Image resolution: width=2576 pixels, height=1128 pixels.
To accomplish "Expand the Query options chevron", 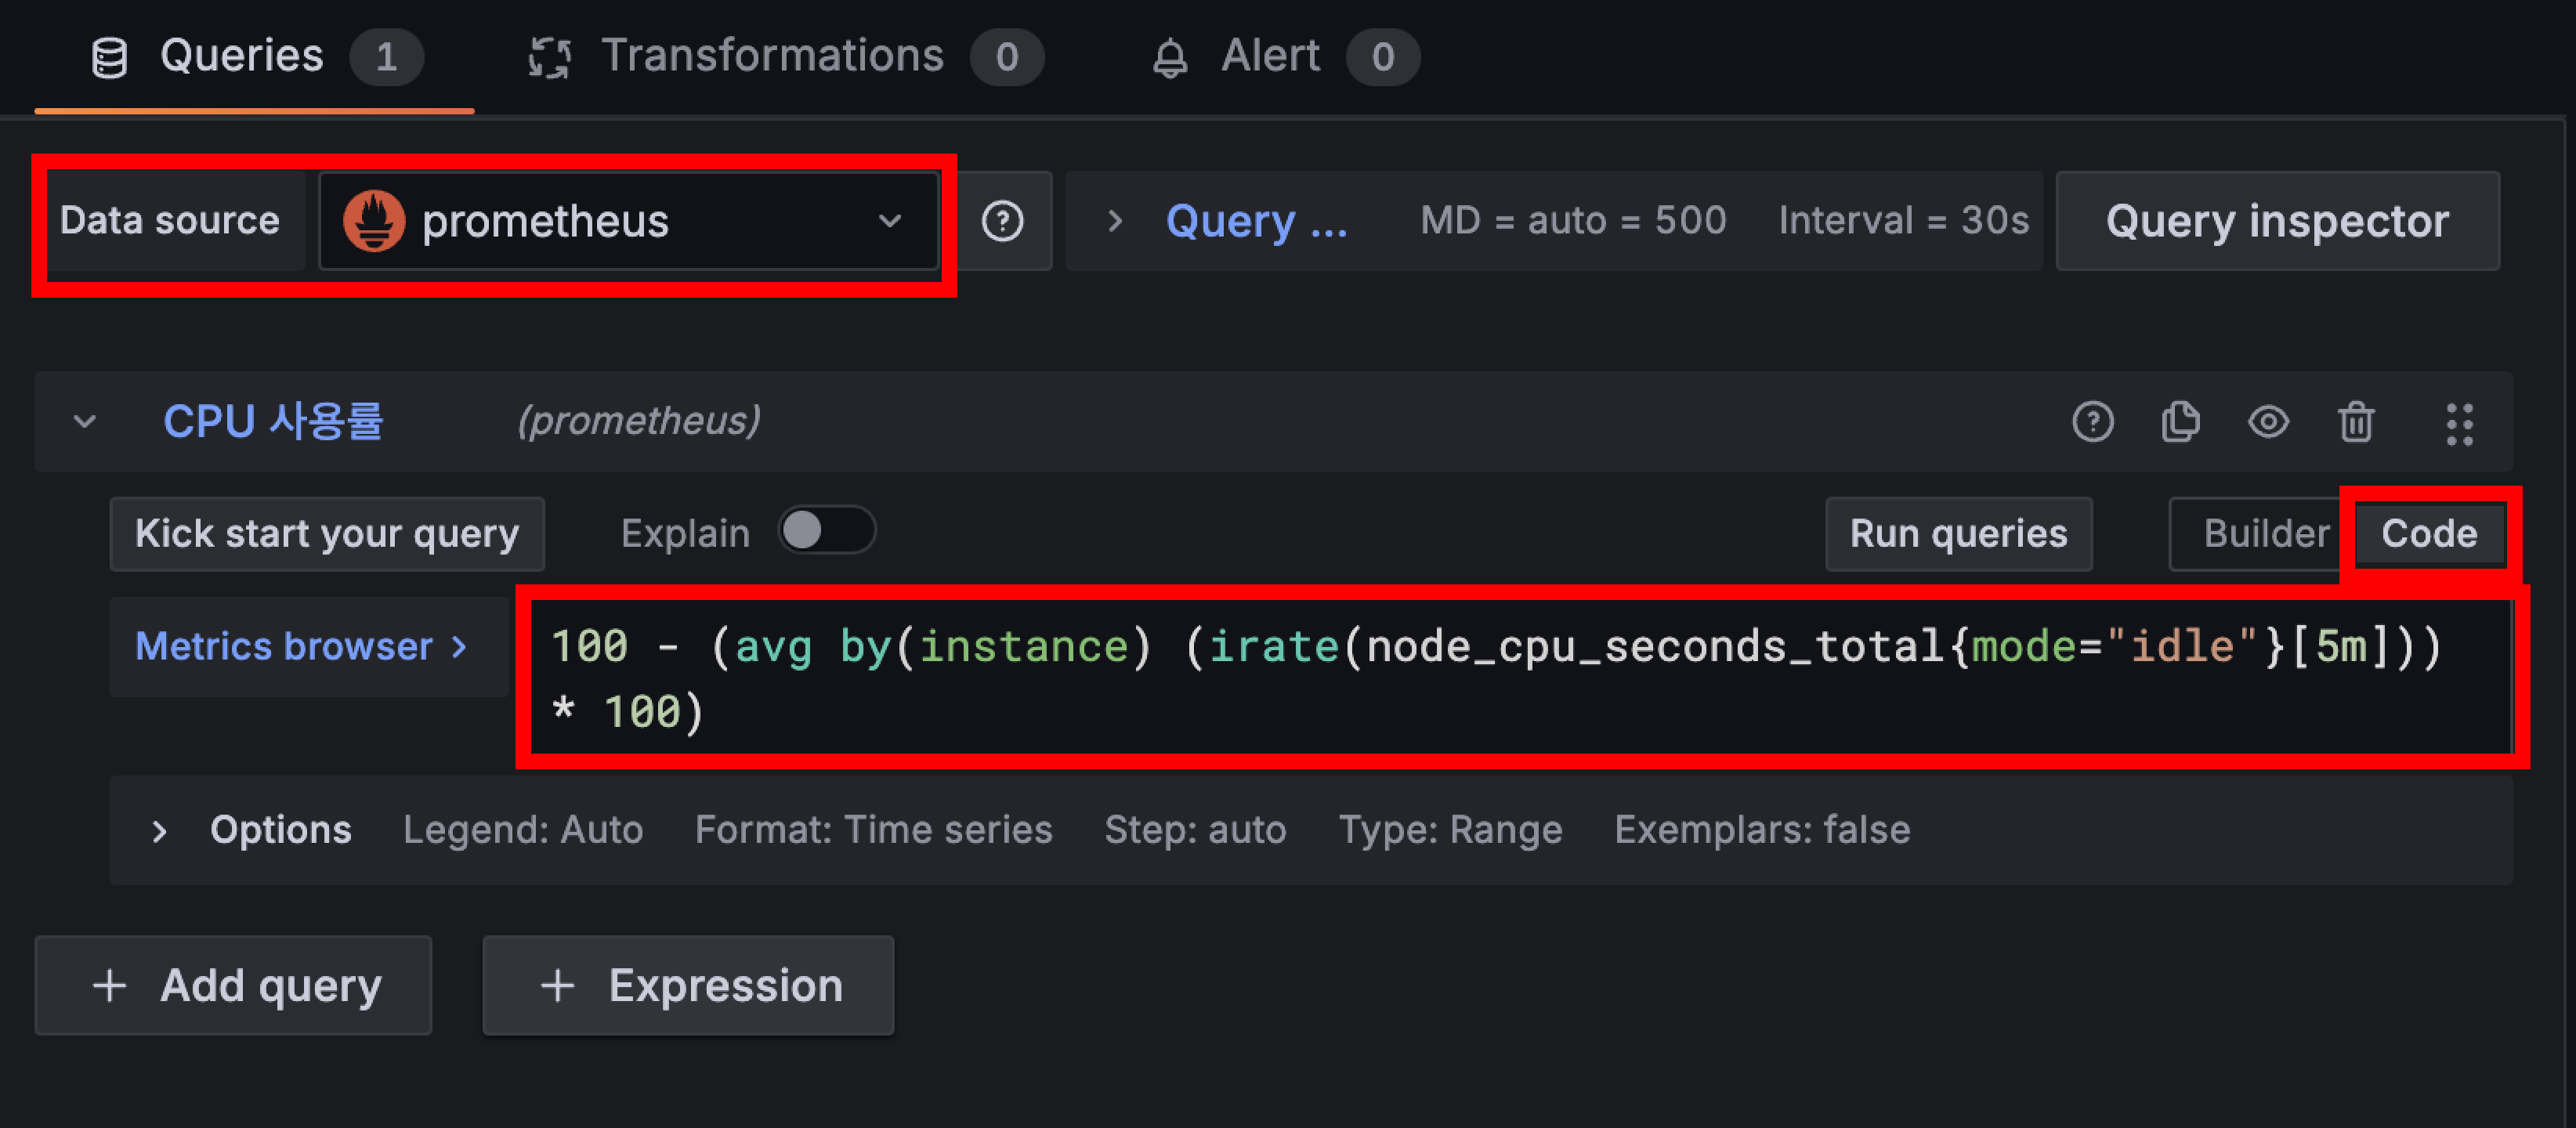I will coord(1114,221).
